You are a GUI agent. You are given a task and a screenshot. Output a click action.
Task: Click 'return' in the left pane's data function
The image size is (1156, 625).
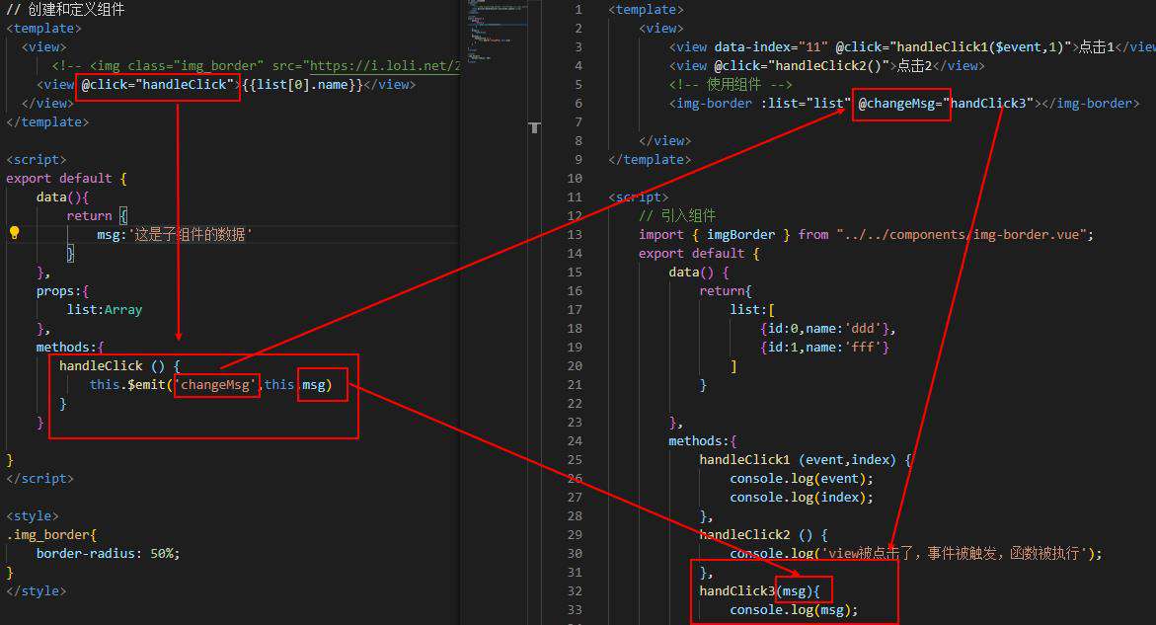pyautogui.click(x=89, y=216)
